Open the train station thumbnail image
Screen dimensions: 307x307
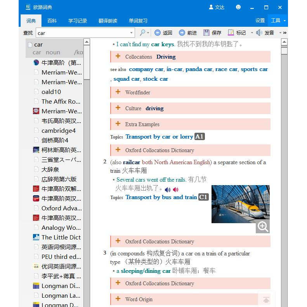click(240, 204)
